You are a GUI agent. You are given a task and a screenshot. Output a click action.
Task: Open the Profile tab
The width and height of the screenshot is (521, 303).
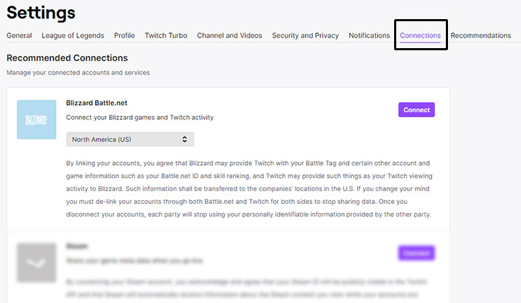click(125, 35)
